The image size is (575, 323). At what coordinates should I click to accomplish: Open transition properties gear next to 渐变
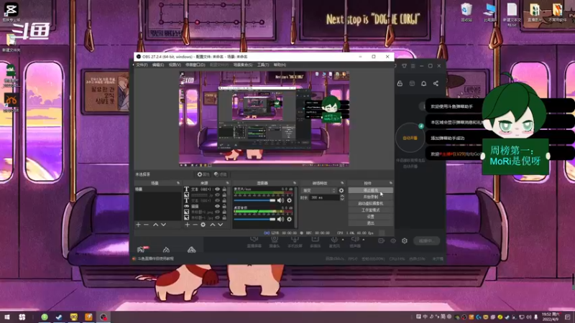[341, 190]
